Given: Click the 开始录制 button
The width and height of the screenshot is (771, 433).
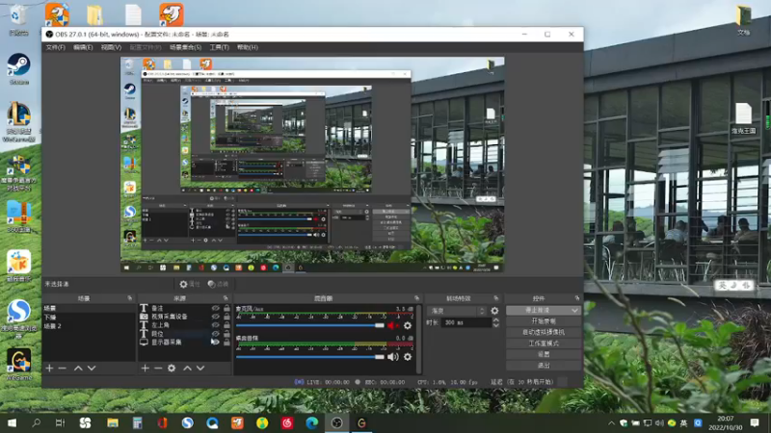Looking at the screenshot, I should coord(544,321).
